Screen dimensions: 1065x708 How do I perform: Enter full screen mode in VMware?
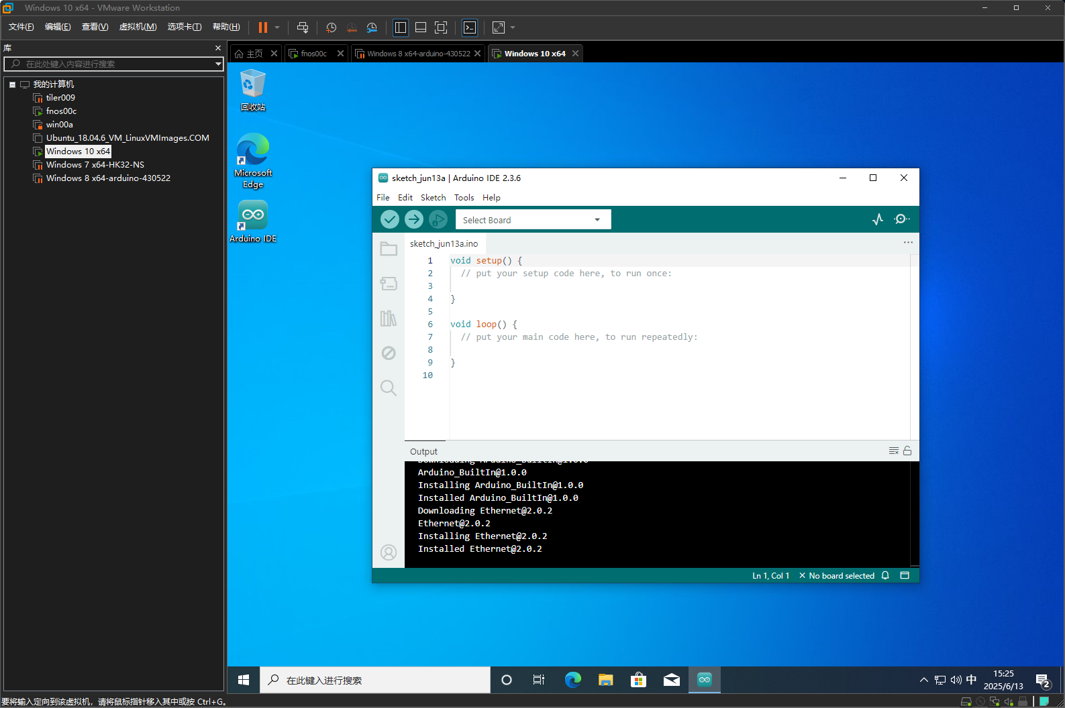pos(441,27)
